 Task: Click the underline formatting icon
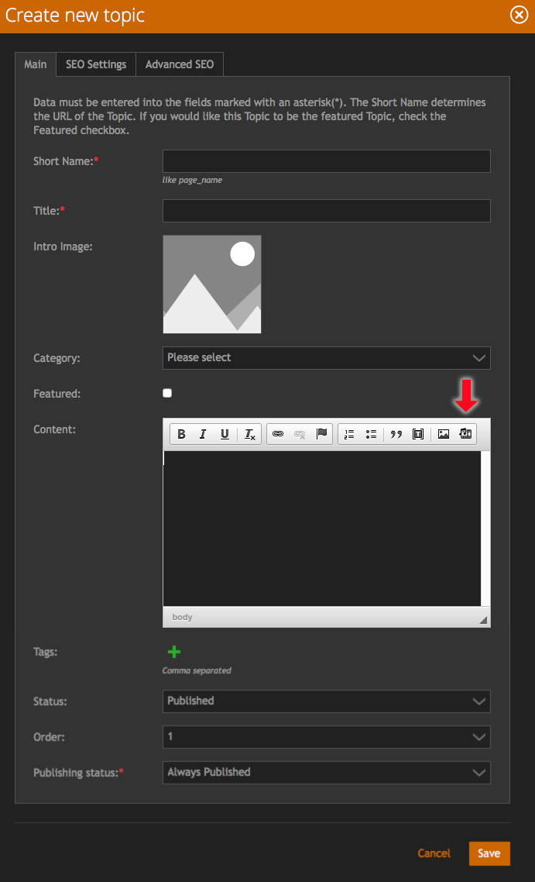coord(225,434)
